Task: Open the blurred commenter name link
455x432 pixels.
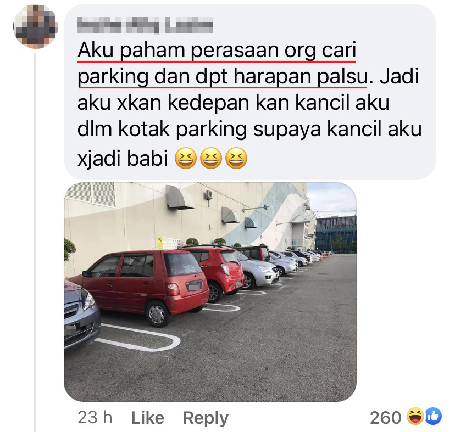Action: point(146,25)
